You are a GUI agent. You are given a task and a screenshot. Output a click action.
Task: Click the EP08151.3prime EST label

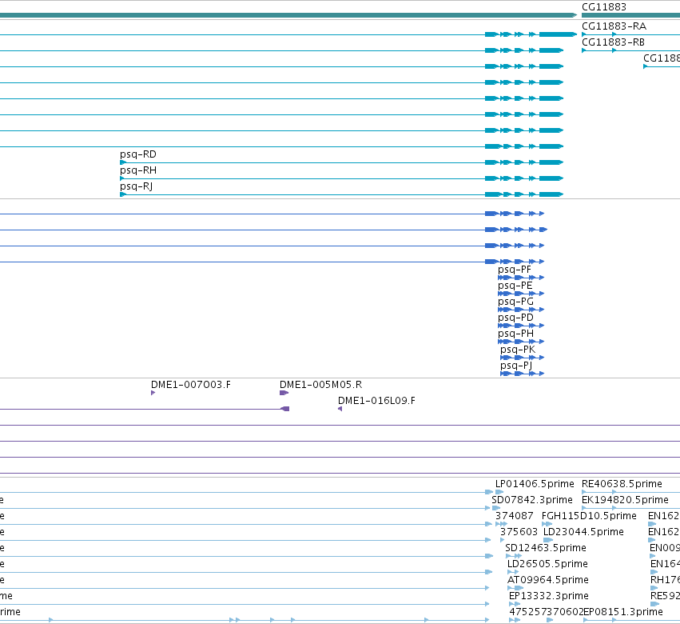pyautogui.click(x=623, y=612)
